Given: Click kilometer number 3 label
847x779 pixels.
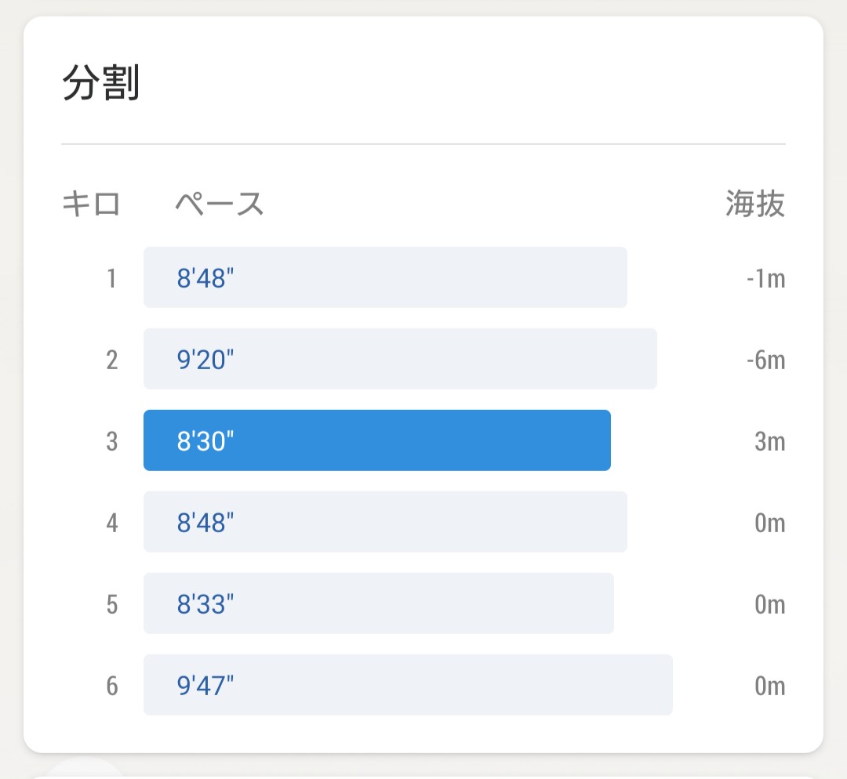Looking at the screenshot, I should coord(112,441).
